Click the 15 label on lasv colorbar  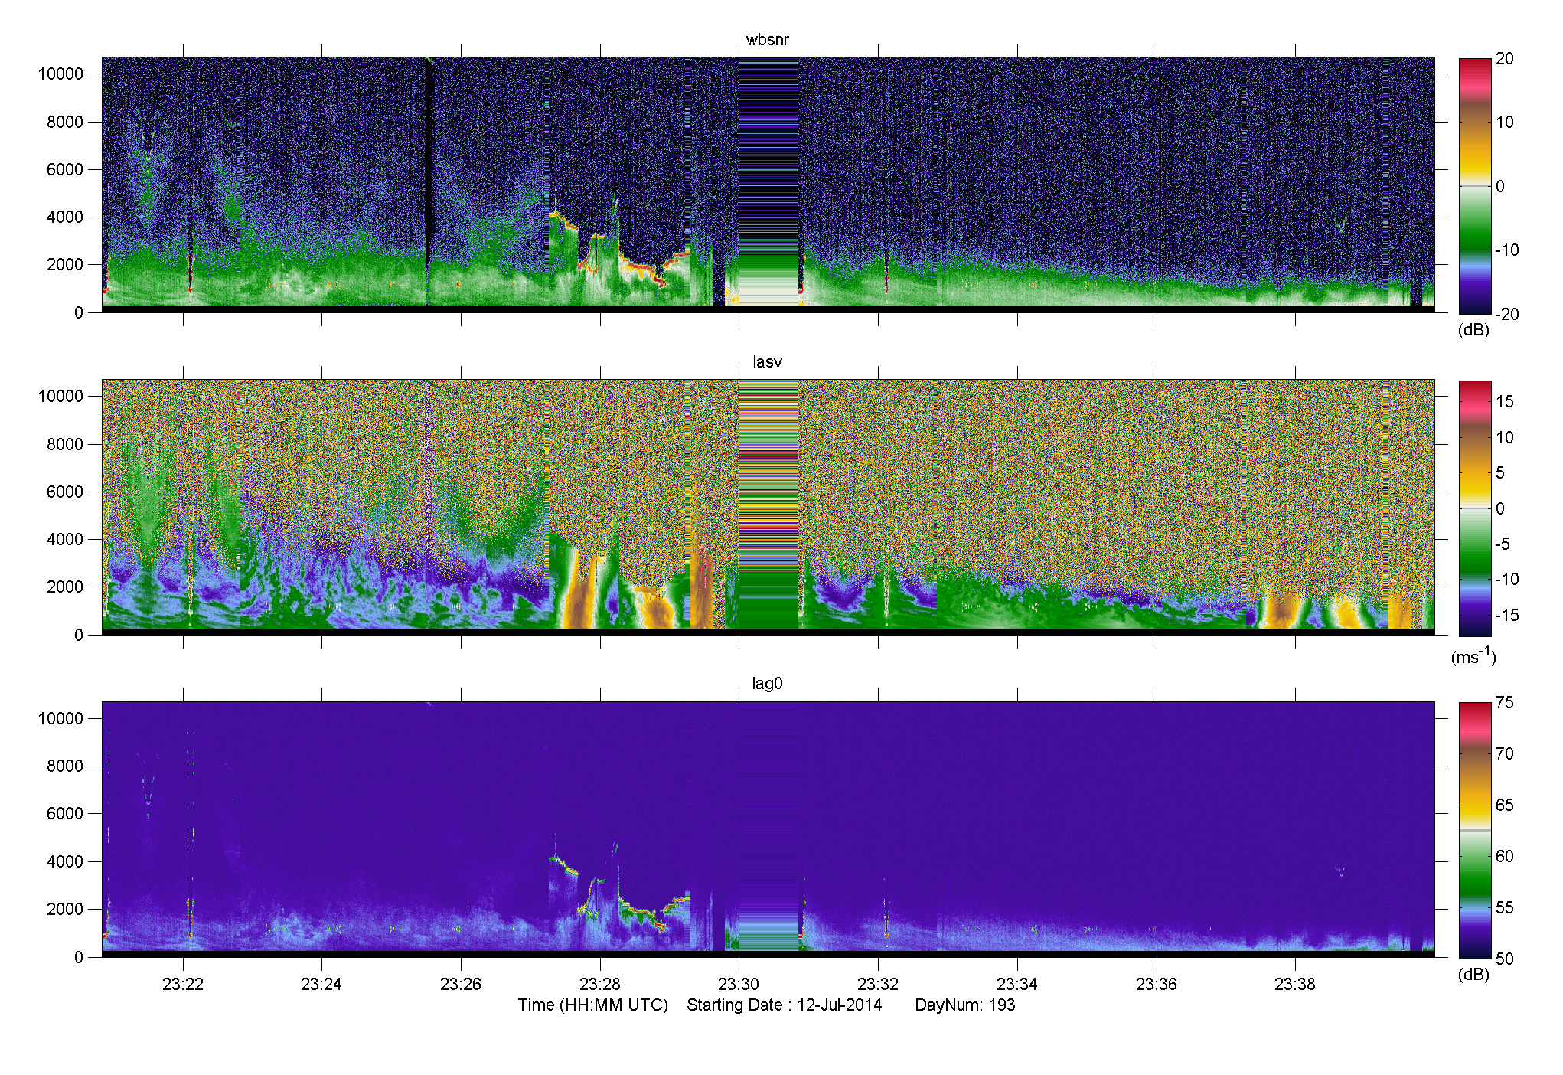click(x=1504, y=401)
